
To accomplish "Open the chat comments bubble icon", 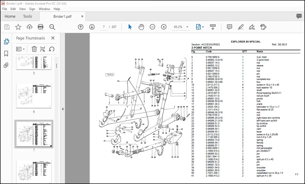I will click(x=299, y=16).
